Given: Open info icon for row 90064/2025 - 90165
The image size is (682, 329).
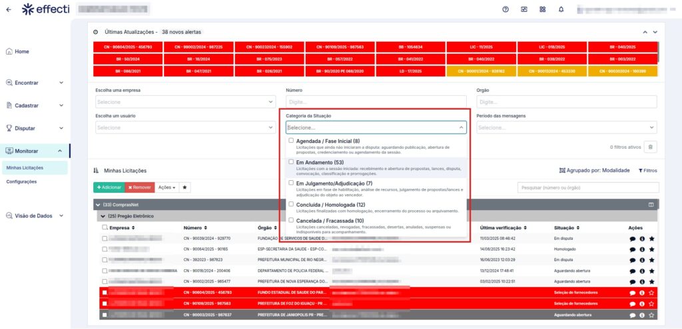Looking at the screenshot, I should click(x=642, y=249).
